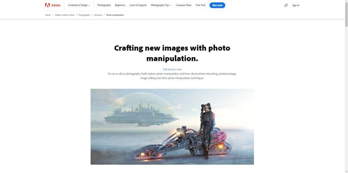Screen dimensions: 348x173
Task: Open the Beginners menu item
Action: pyautogui.click(x=120, y=5)
